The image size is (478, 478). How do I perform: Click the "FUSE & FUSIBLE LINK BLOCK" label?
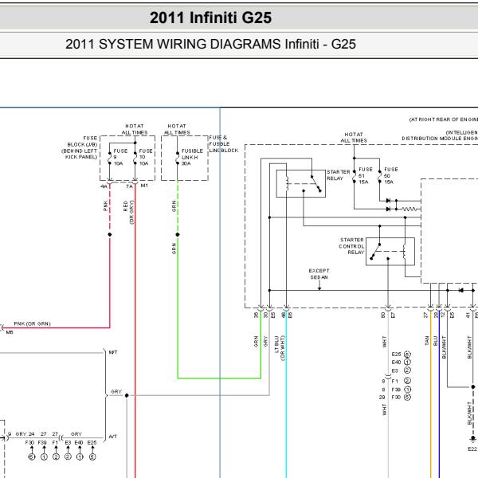click(223, 144)
